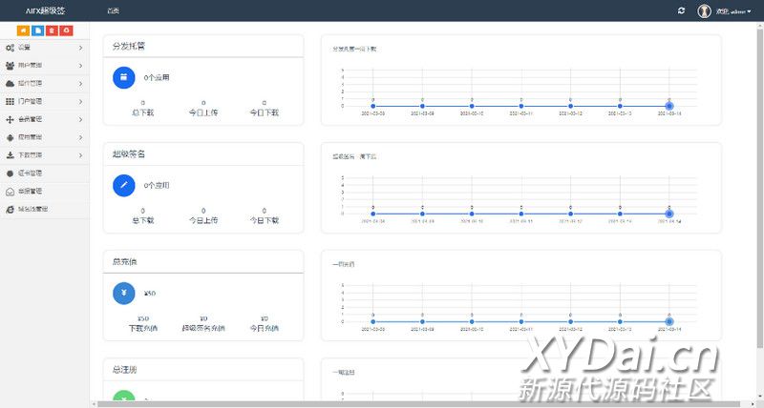The width and height of the screenshot is (764, 408).
Task: Expand the 用户管理 sidebar menu
Action: coord(44,65)
